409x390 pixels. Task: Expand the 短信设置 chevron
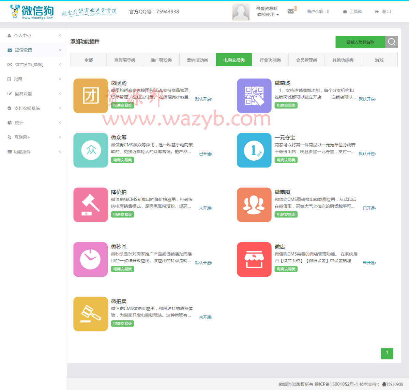click(x=60, y=50)
